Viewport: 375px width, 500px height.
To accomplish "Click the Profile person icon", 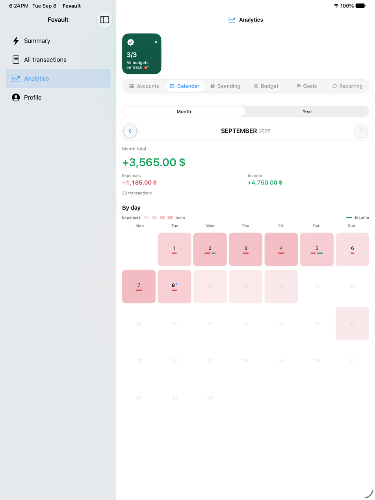I will 16,97.
